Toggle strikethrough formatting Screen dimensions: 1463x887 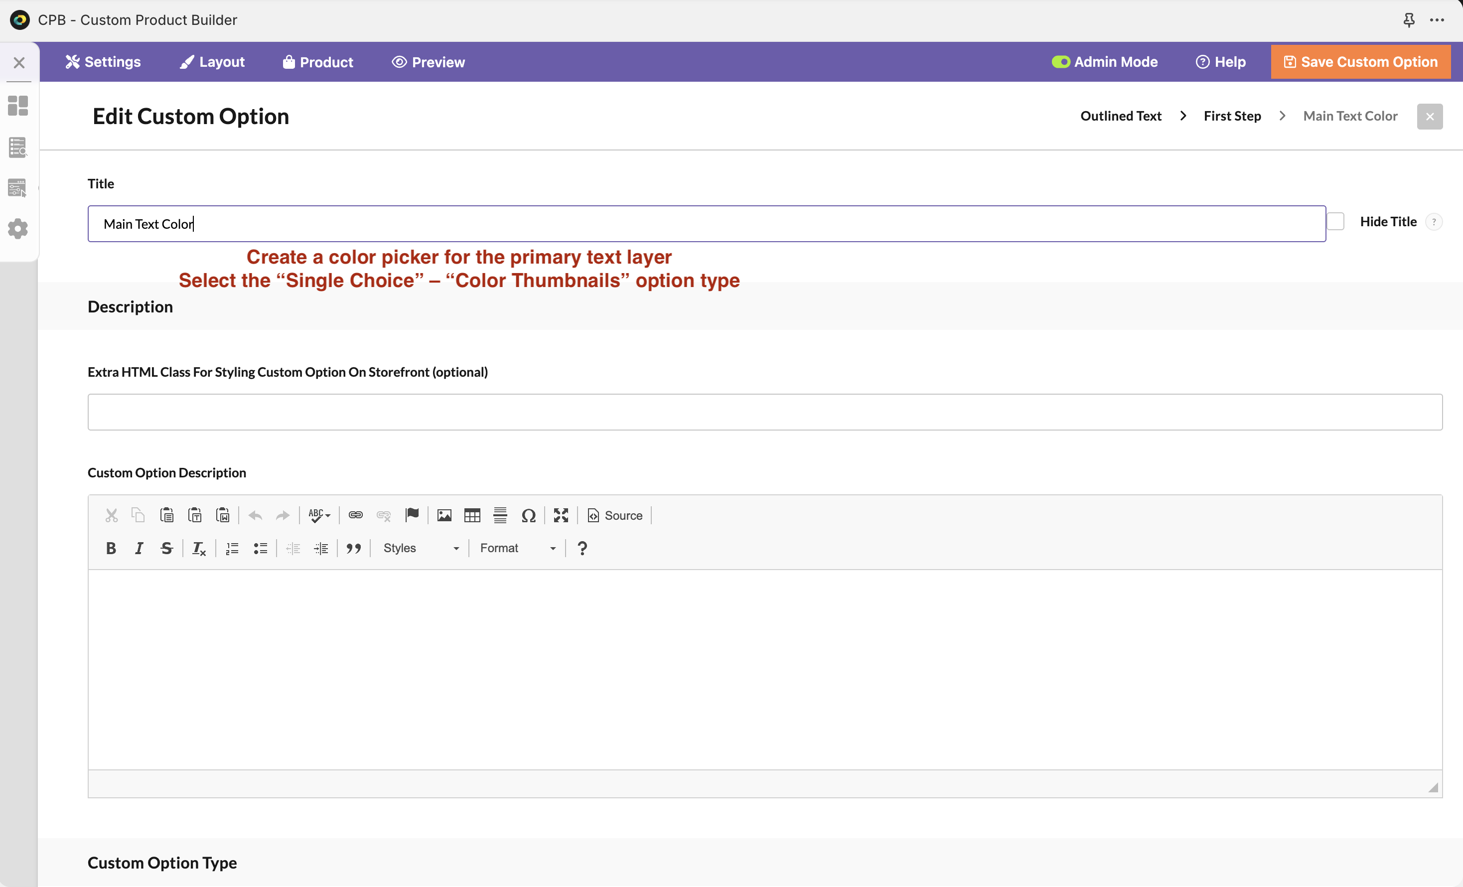(167, 548)
